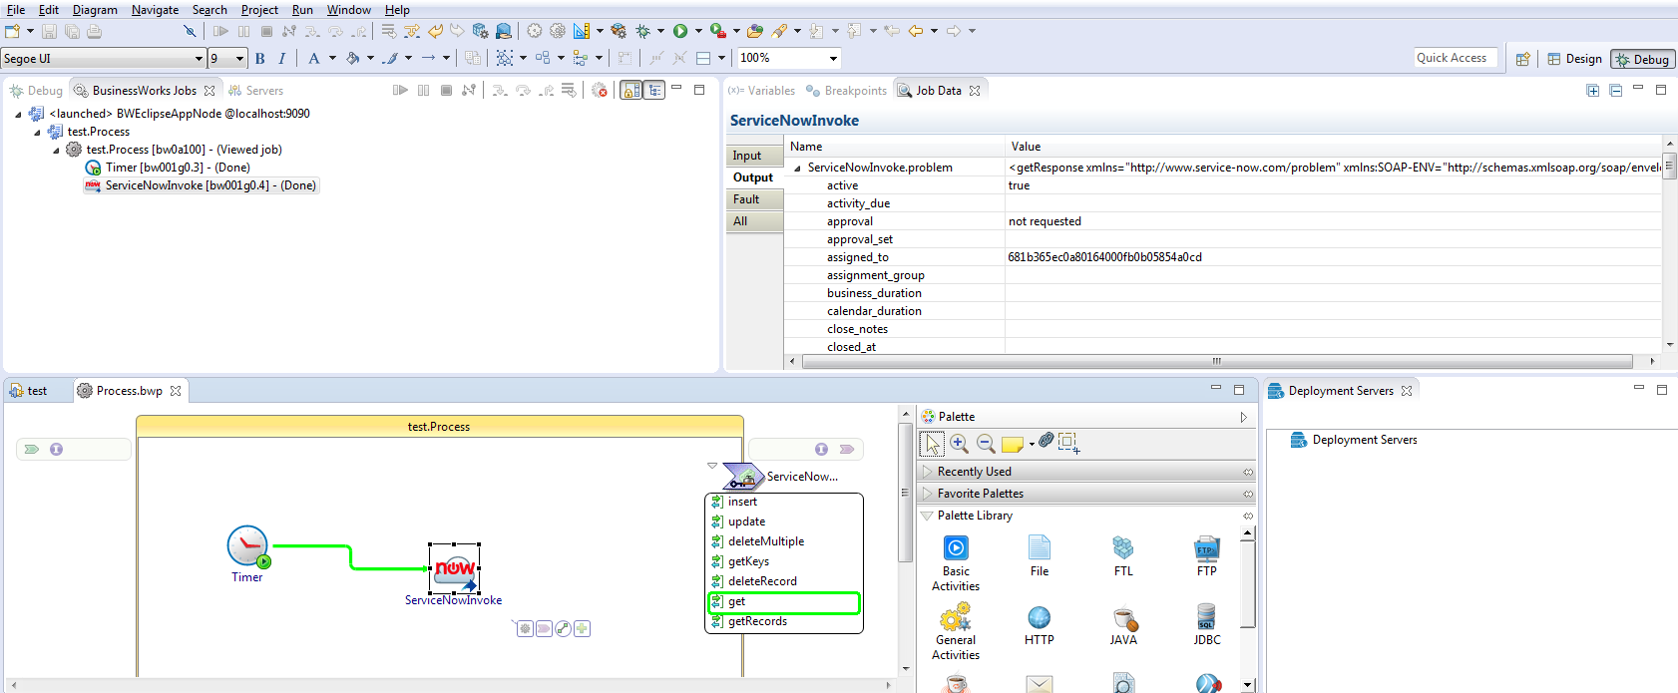Click the palette zoom in tool

coord(959,444)
